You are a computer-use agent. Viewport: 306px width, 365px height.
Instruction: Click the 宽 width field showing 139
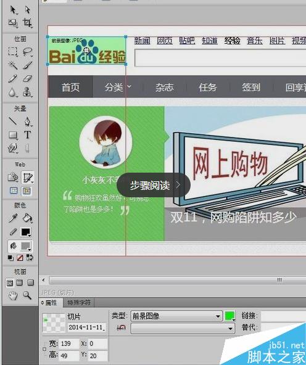(x=69, y=343)
